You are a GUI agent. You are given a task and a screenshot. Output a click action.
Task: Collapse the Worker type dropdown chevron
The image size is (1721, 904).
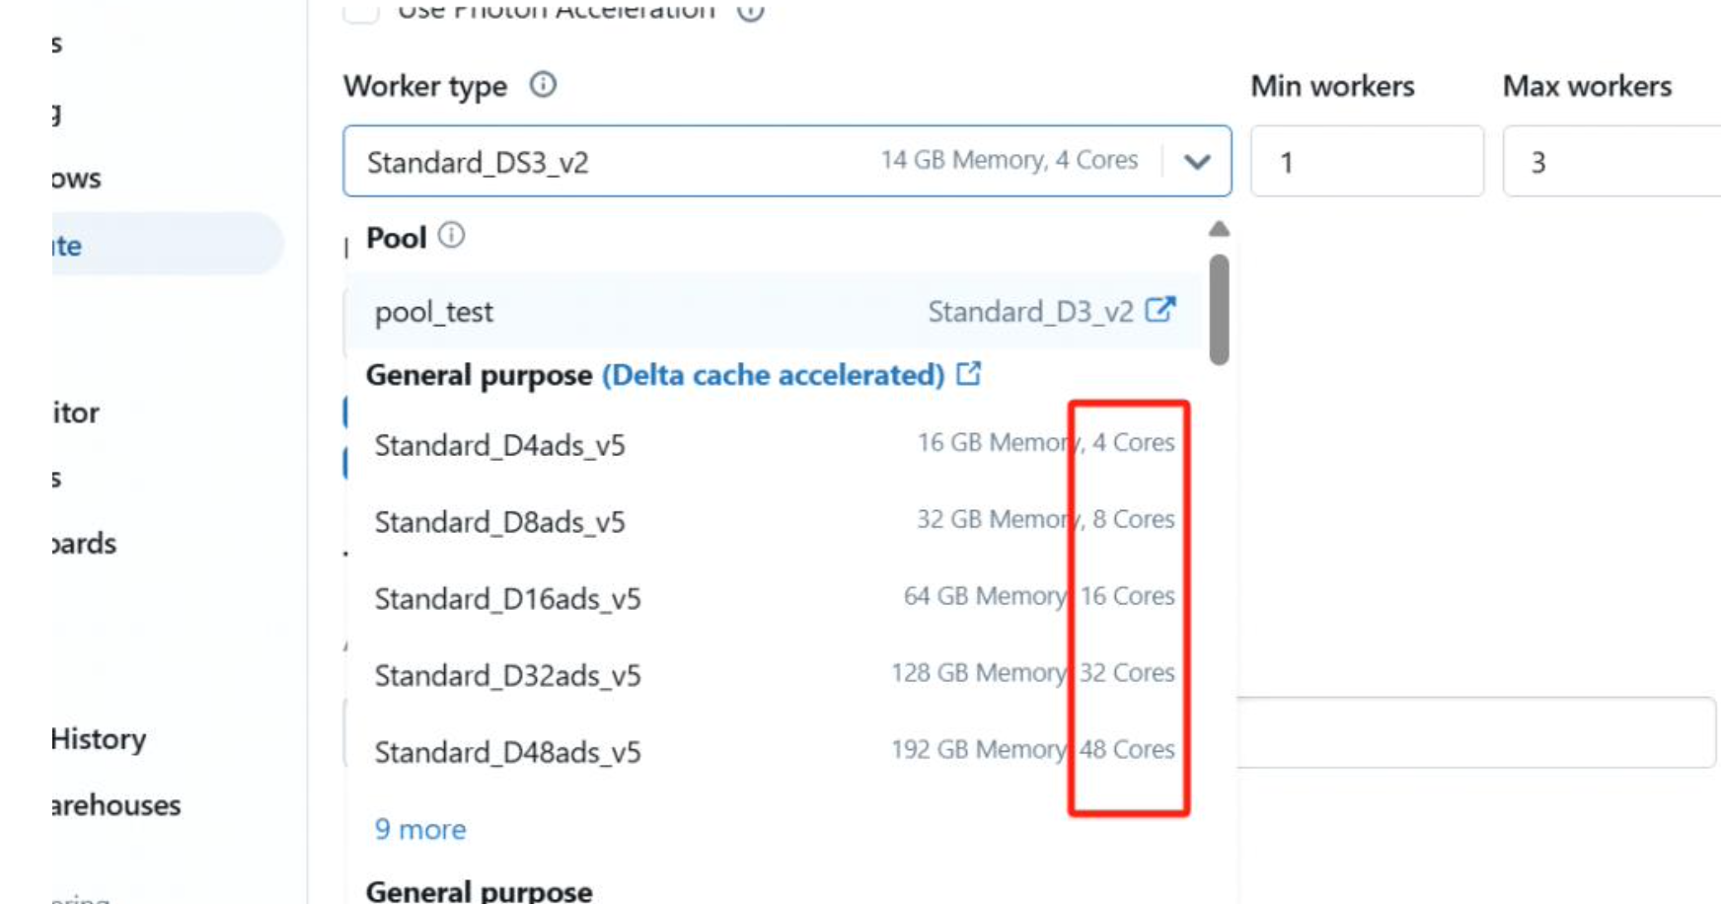click(1197, 161)
